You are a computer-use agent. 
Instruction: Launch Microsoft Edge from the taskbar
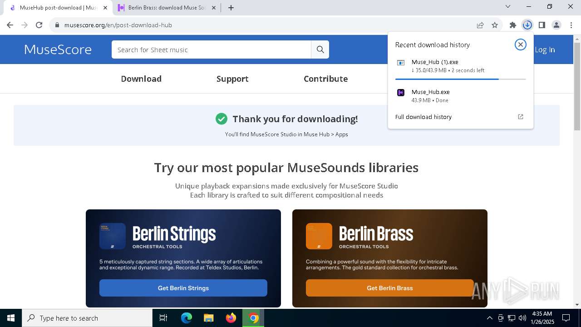coord(187,318)
